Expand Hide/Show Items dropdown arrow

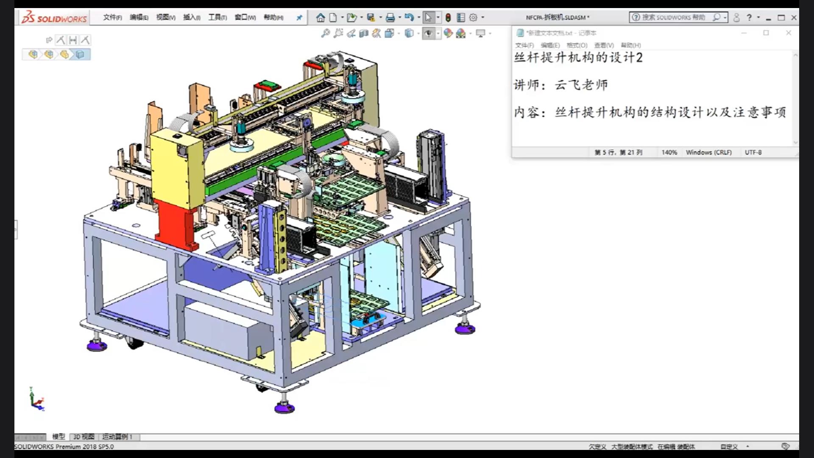[438, 33]
